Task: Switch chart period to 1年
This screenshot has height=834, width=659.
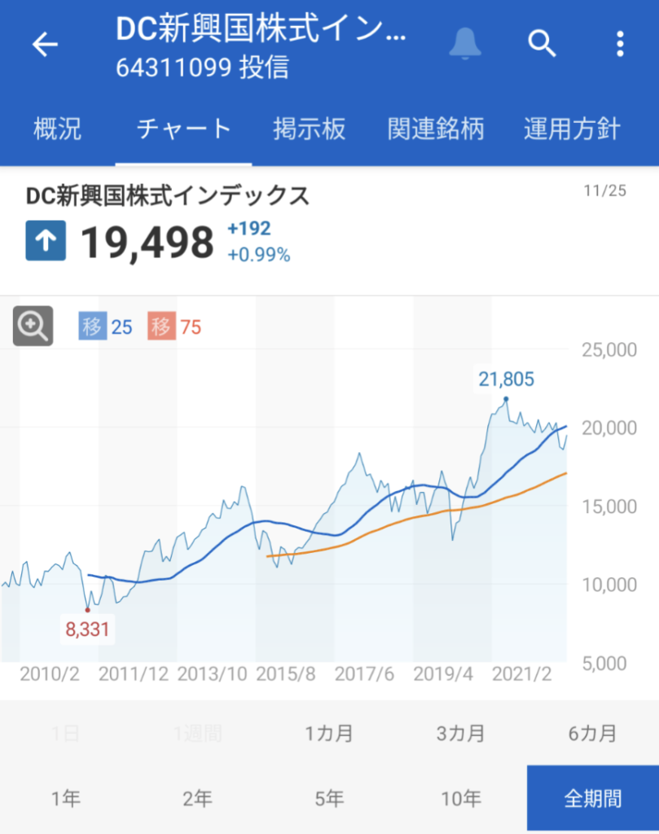Action: [65, 799]
